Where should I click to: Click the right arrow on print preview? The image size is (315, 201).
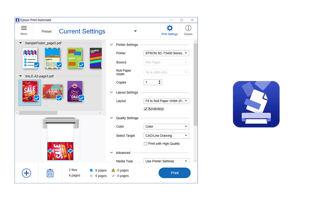[x=70, y=151]
